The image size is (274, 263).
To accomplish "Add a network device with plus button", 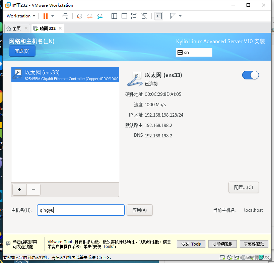I will [x=19, y=190].
